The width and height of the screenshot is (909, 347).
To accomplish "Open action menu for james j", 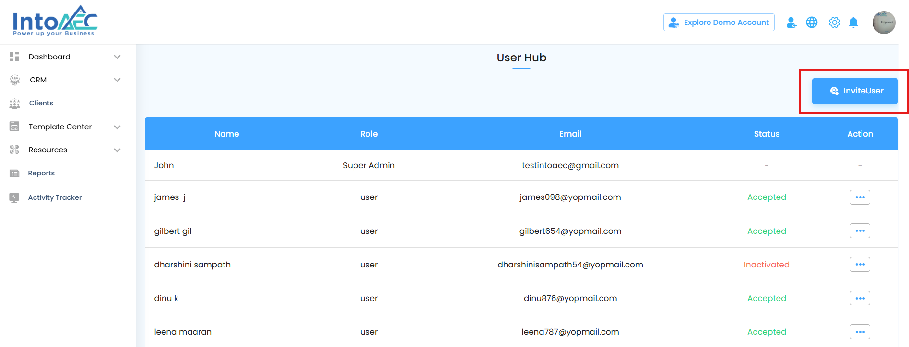I will (x=860, y=197).
